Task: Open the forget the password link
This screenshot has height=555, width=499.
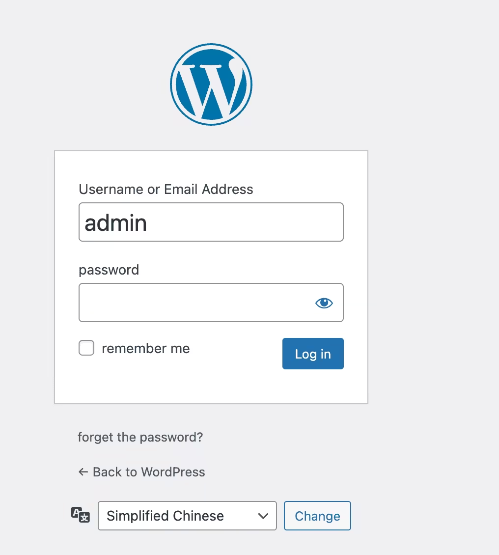Action: 140,437
